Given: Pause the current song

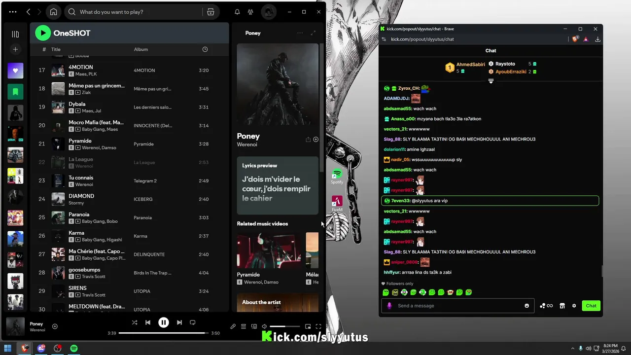Looking at the screenshot, I should coord(164,322).
